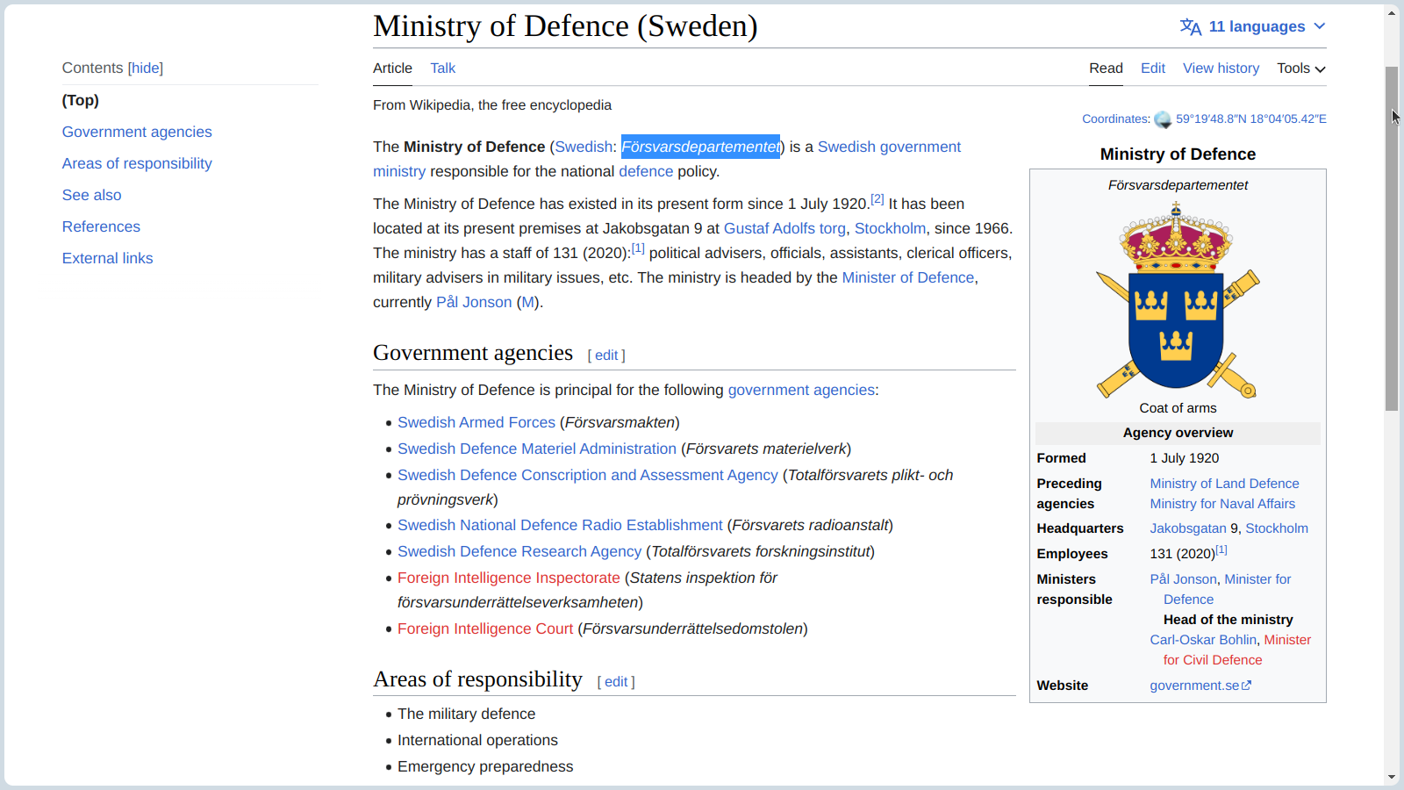Click the globe icon next to coordinates

click(x=1163, y=119)
